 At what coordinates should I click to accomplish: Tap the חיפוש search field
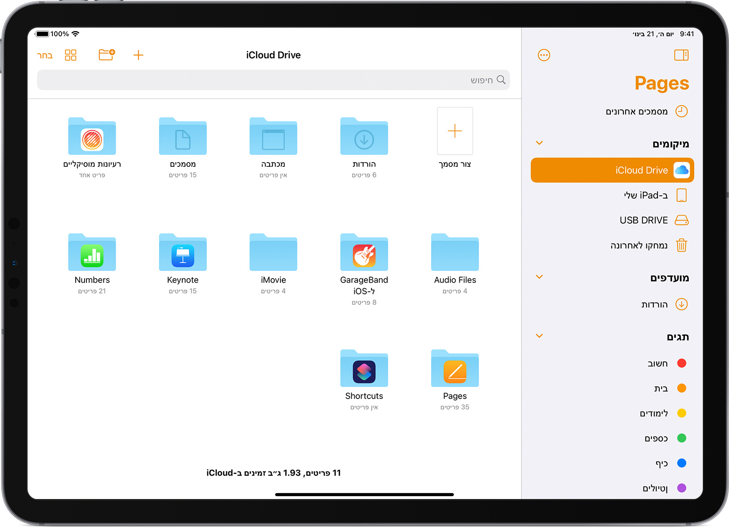(273, 80)
